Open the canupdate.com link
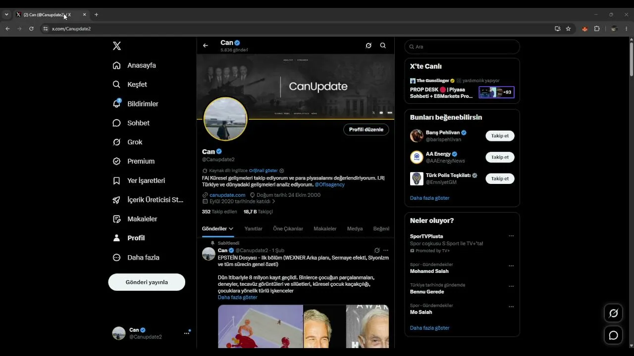The width and height of the screenshot is (634, 356). click(x=227, y=195)
